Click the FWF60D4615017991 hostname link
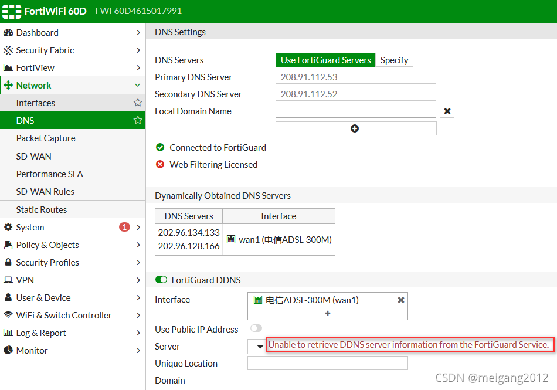This screenshot has width=557, height=390. click(138, 11)
